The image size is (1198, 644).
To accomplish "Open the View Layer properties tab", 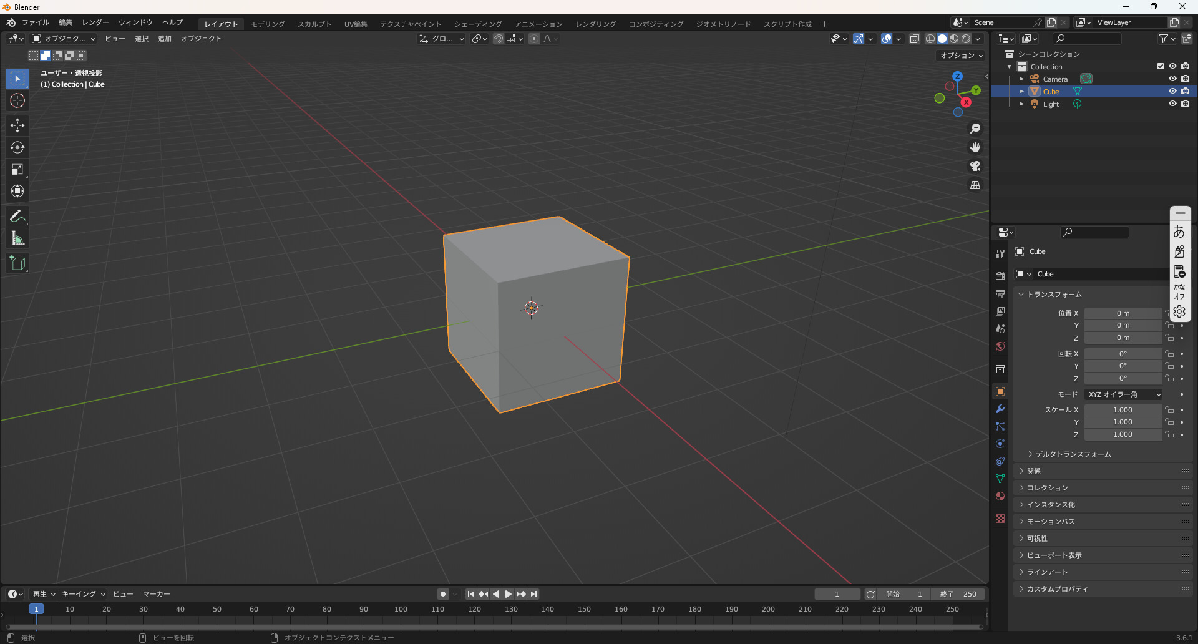I will 1000,311.
